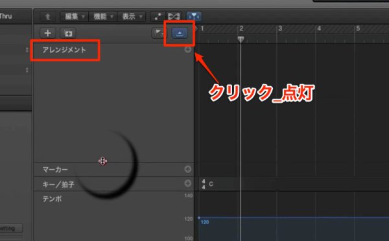Click the Thru region label
The height and width of the screenshot is (241, 389).
point(6,16)
